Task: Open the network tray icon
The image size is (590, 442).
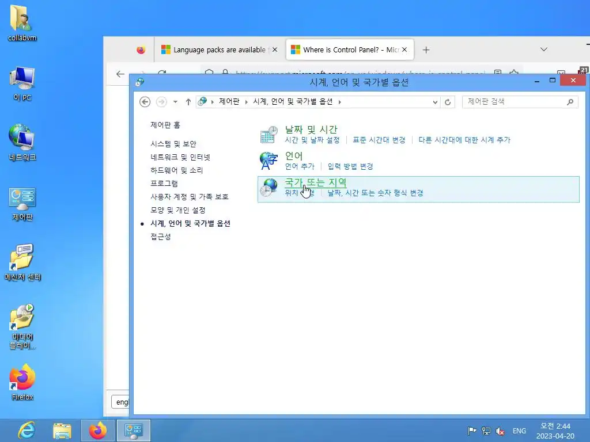Action: point(486,430)
